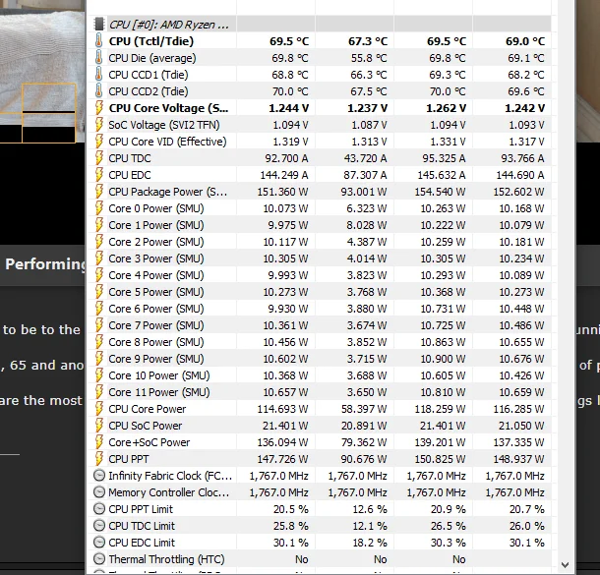
Task: Click the 'Performing' heading in background page
Action: (x=45, y=264)
